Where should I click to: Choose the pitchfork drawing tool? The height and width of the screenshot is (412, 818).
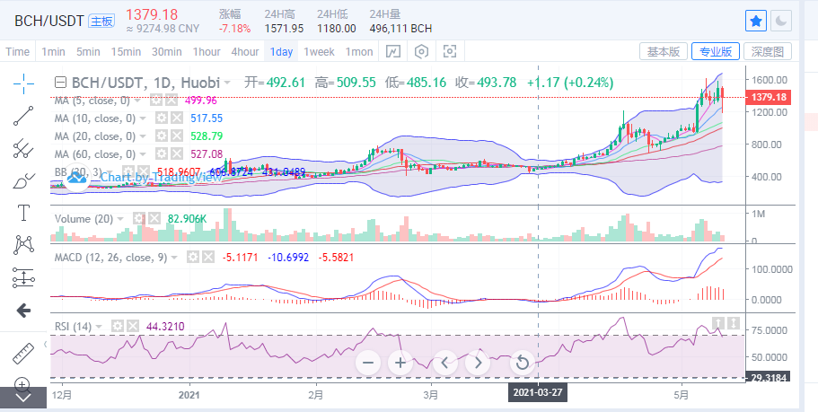point(23,149)
